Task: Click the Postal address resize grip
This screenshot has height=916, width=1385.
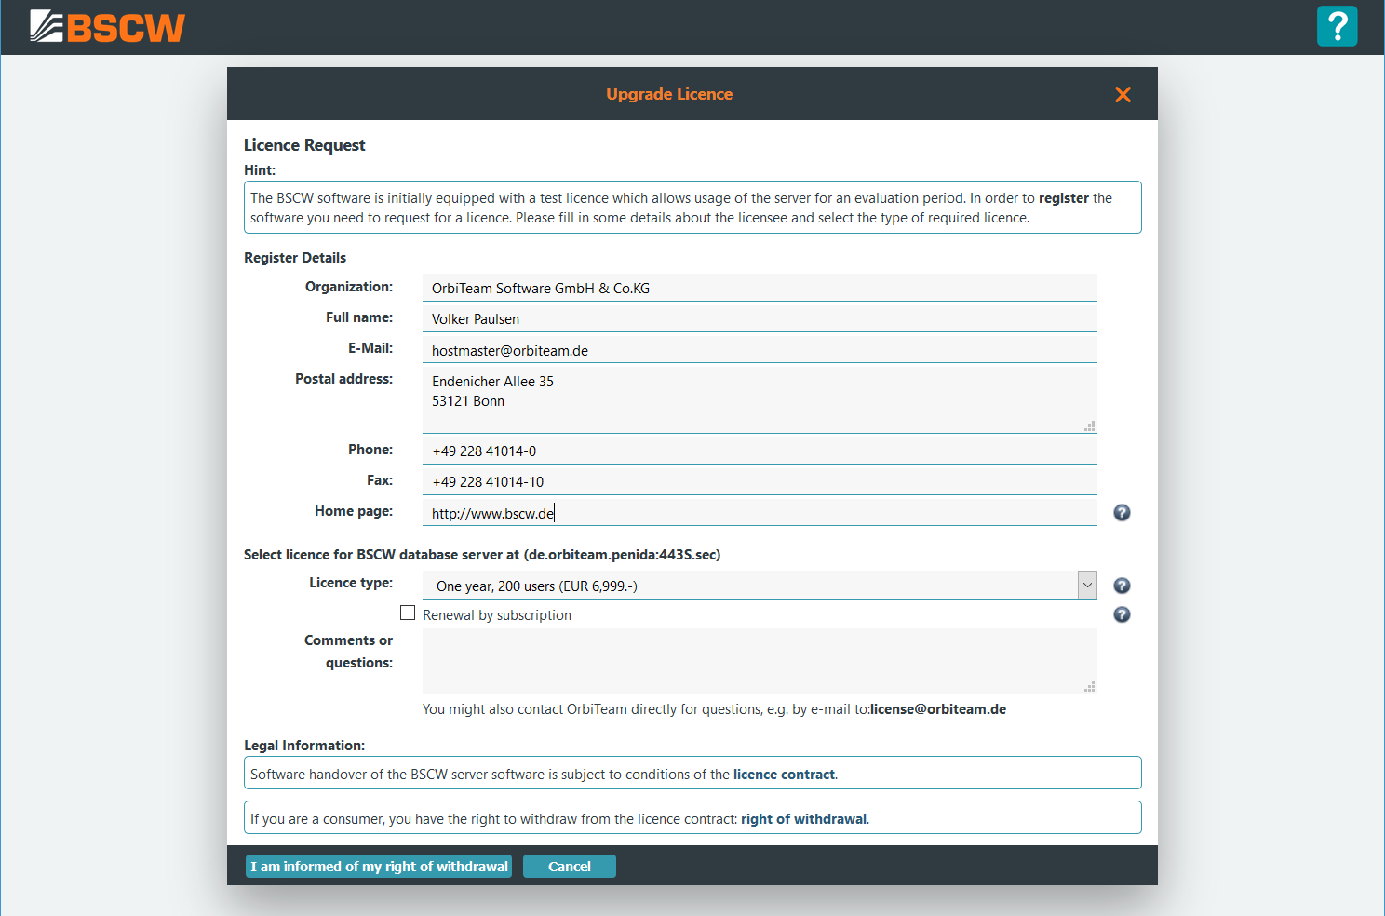Action: click(x=1089, y=426)
